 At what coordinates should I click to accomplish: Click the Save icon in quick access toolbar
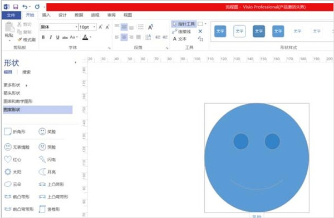click(16, 7)
